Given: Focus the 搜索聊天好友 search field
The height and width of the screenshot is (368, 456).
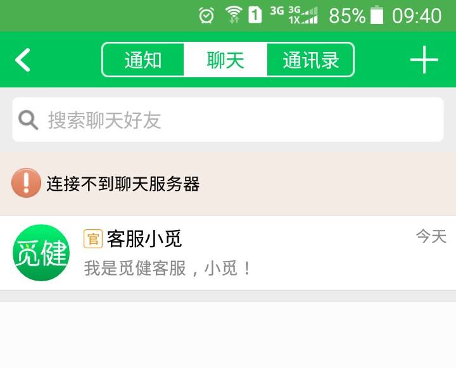Looking at the screenshot, I should coord(228,120).
